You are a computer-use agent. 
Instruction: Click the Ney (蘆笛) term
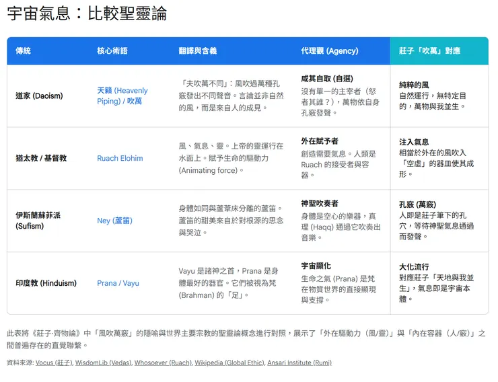click(x=114, y=221)
